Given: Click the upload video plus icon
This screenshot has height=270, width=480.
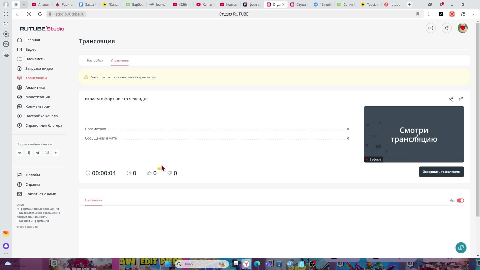Looking at the screenshot, I should click(430, 28).
